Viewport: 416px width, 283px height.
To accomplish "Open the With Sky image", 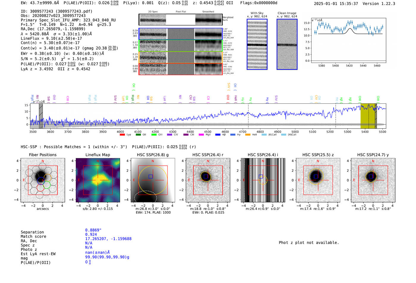I will pos(257,44).
